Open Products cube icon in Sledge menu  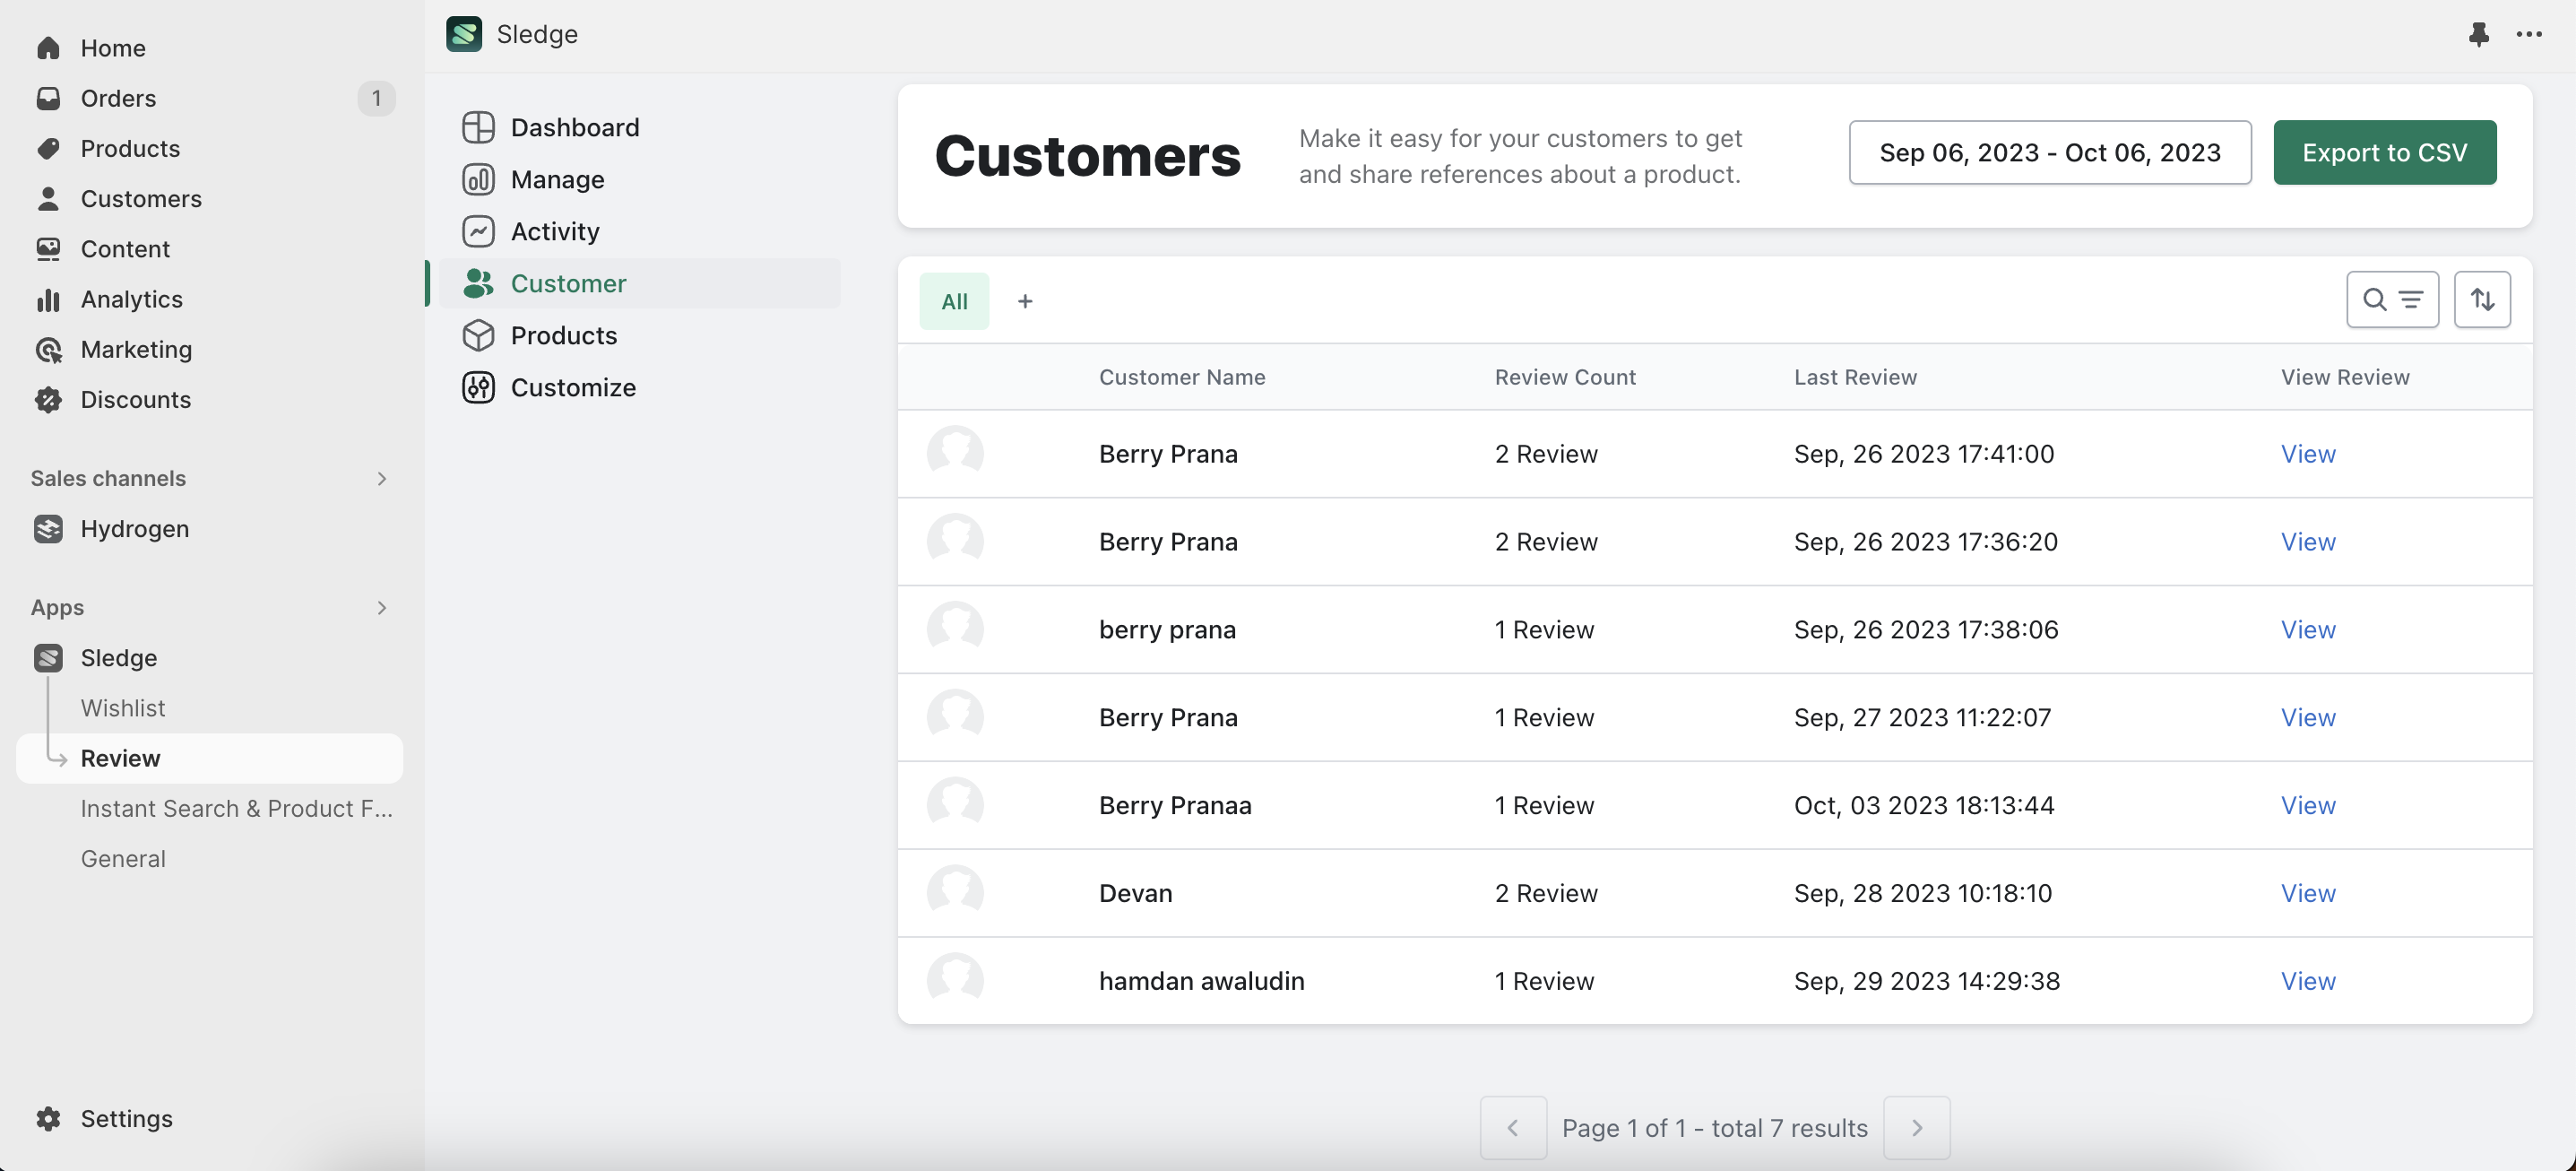click(x=478, y=335)
